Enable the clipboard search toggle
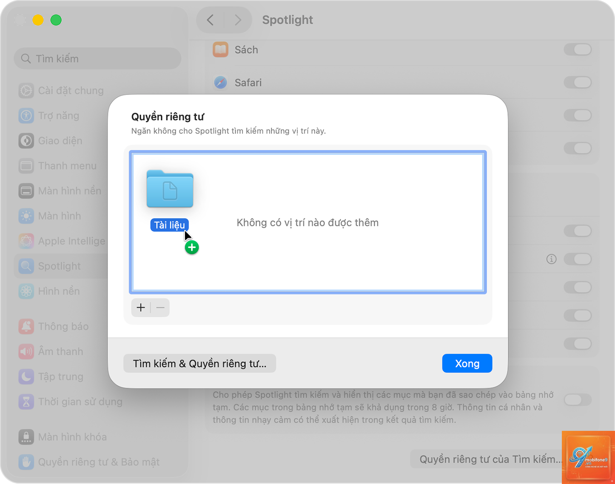This screenshot has width=615, height=484. [x=578, y=400]
